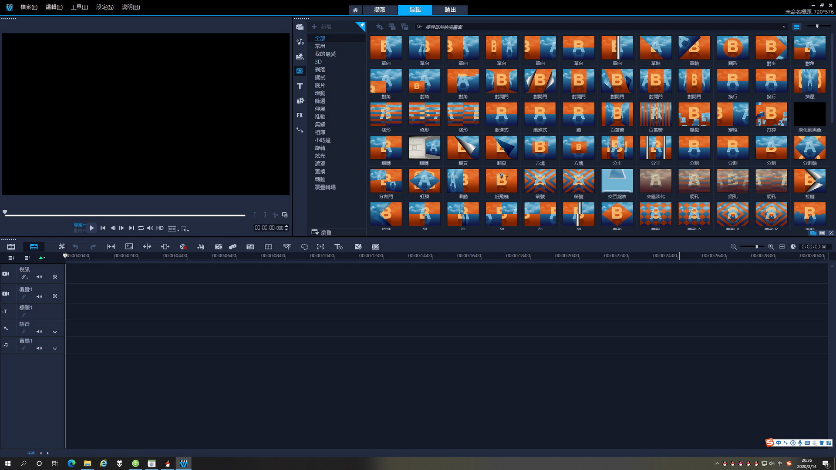This screenshot has width=836, height=470.
Task: Toggle Repeat loop playback
Action: pos(141,228)
